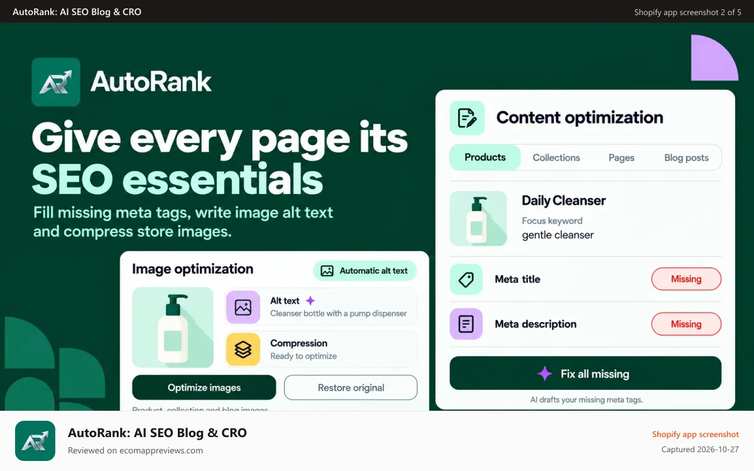Click the Compression layers icon
754x471 pixels.
pos(243,349)
